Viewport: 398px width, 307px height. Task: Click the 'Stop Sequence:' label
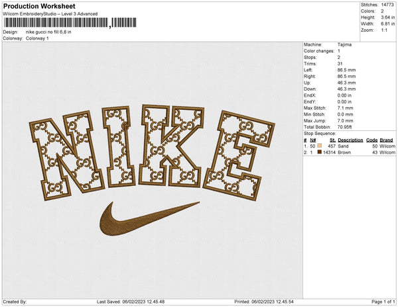tap(320, 134)
